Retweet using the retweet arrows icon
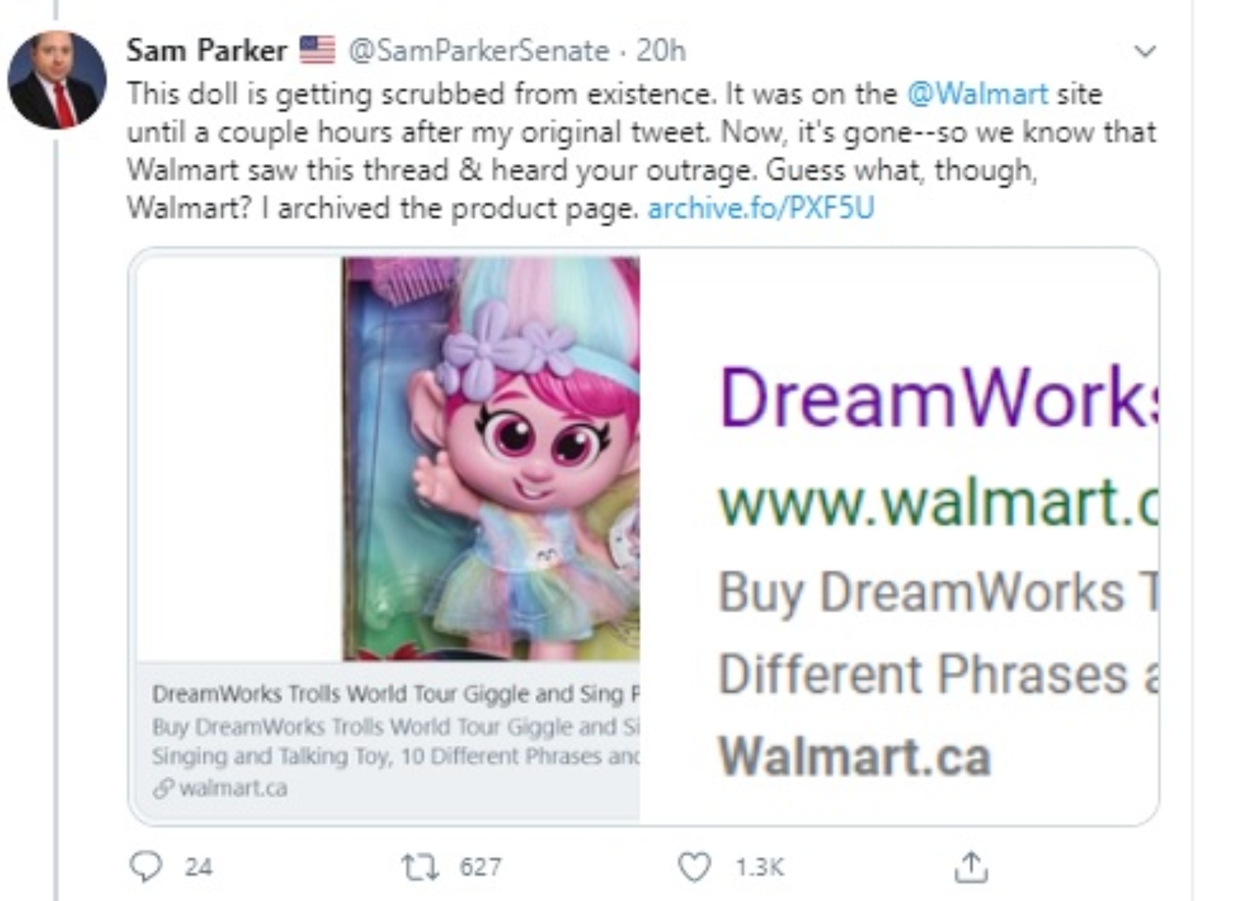The image size is (1247, 901). click(420, 867)
